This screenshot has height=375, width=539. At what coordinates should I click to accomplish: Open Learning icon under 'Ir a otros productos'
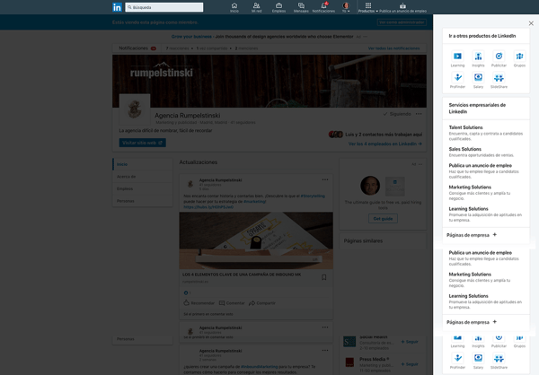click(x=457, y=58)
